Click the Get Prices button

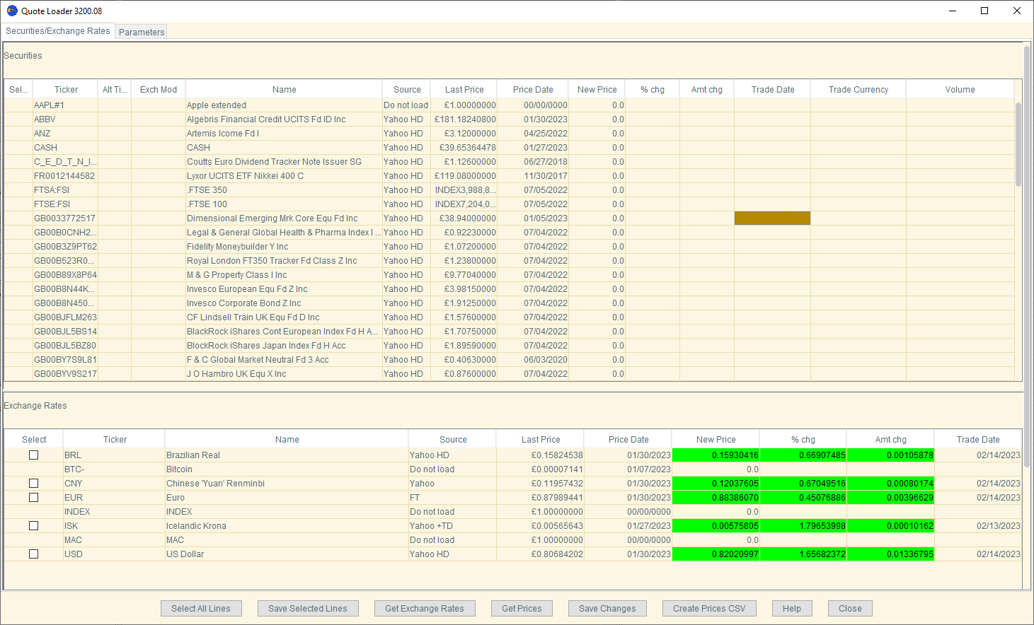click(x=522, y=609)
